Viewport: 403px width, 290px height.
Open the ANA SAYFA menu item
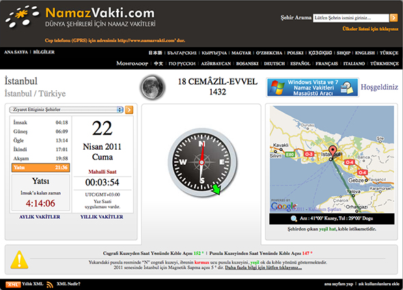tap(16, 52)
